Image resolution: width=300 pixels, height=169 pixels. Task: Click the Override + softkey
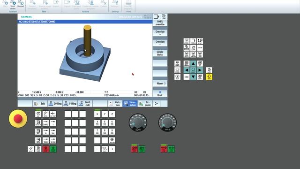pos(160,33)
